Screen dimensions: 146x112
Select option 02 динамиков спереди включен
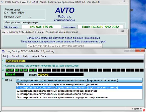[79, 91]
